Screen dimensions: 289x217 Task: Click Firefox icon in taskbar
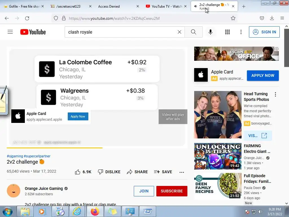click(x=95, y=211)
